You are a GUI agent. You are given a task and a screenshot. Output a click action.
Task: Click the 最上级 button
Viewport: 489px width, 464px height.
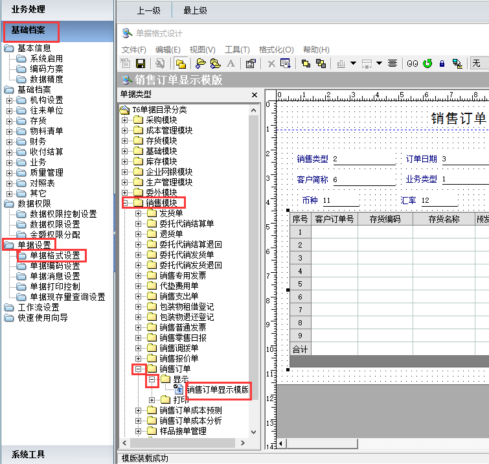[x=195, y=10]
